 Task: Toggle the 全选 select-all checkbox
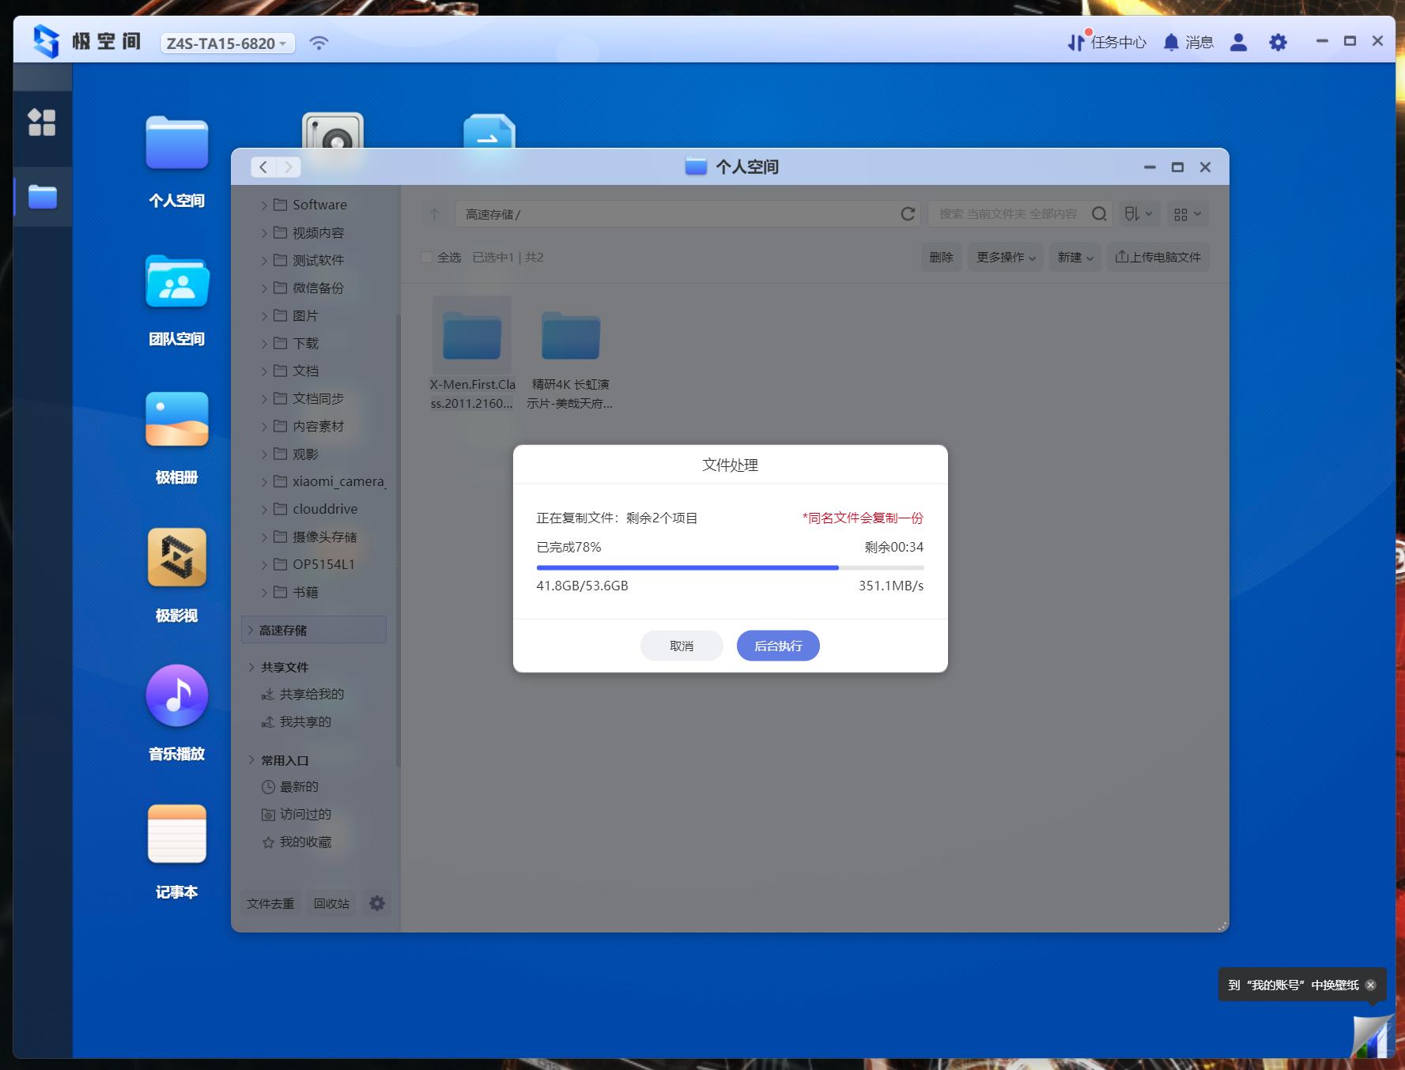(427, 258)
